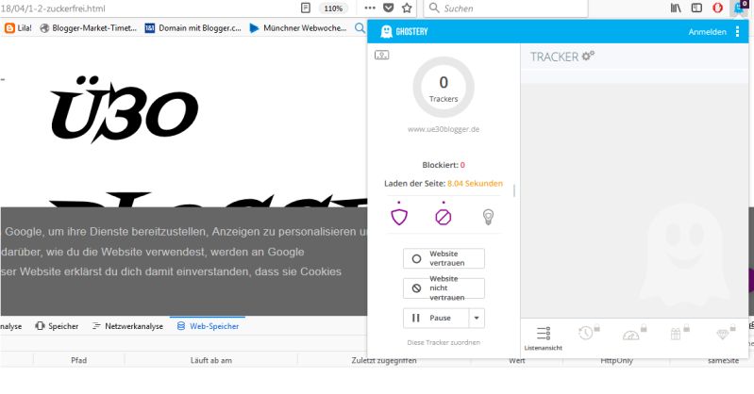The height and width of the screenshot is (394, 754).
Task: Switch to Netzwerkanalyse devtools tab
Action: click(127, 326)
